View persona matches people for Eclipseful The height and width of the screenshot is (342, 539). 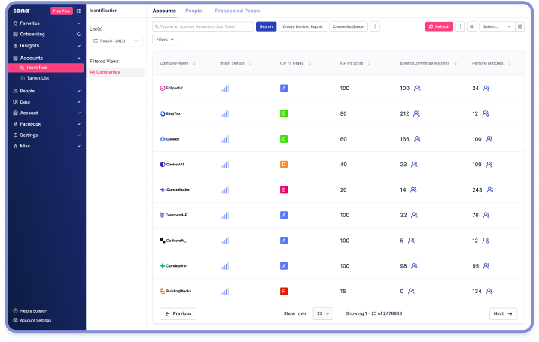(x=486, y=88)
